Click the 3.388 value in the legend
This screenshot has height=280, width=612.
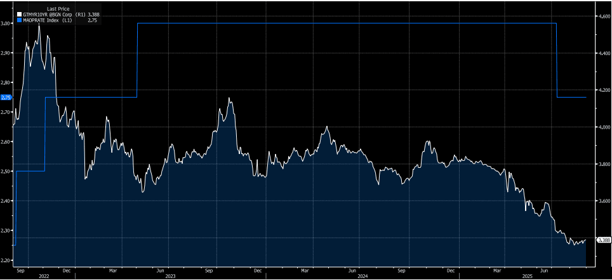tap(94, 15)
